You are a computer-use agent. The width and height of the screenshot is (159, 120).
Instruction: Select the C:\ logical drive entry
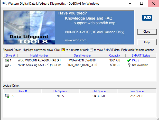click(12, 96)
